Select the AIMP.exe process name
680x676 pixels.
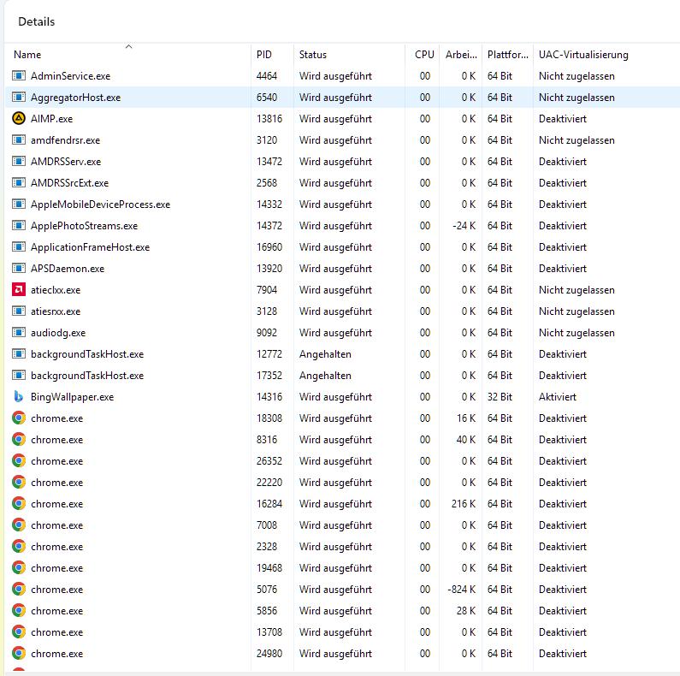pos(51,118)
